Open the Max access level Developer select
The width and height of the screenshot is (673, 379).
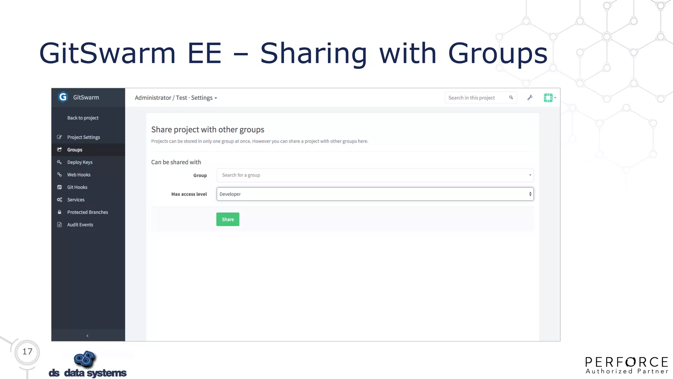click(x=375, y=194)
